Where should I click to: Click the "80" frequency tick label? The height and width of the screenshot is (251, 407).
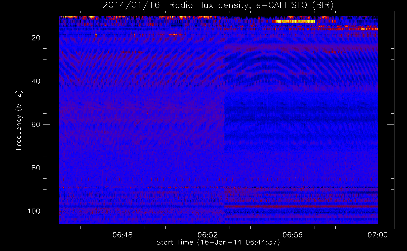(x=36, y=168)
